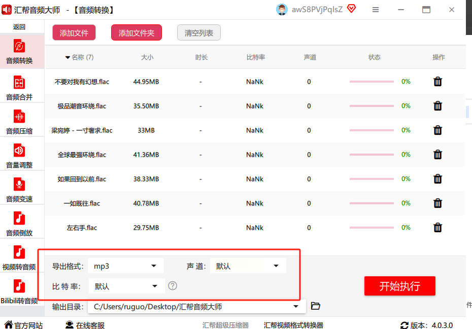Click 返回 to go back
The height and width of the screenshot is (329, 472).
pos(19,27)
